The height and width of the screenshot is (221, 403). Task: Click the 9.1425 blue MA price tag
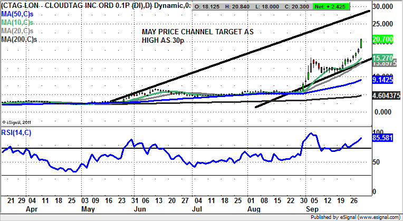[381, 80]
